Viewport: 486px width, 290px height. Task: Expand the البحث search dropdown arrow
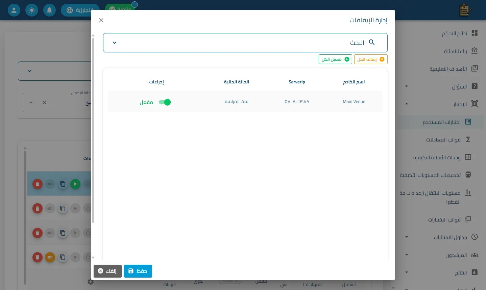click(115, 43)
